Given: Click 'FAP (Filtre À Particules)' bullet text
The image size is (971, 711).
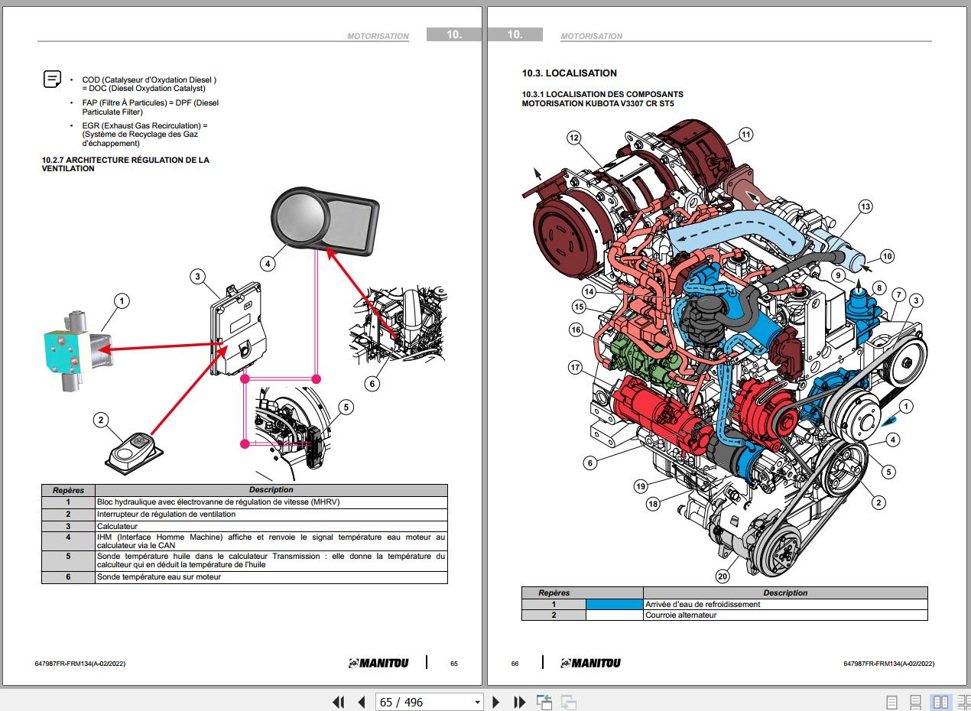Looking at the screenshot, I should click(151, 107).
